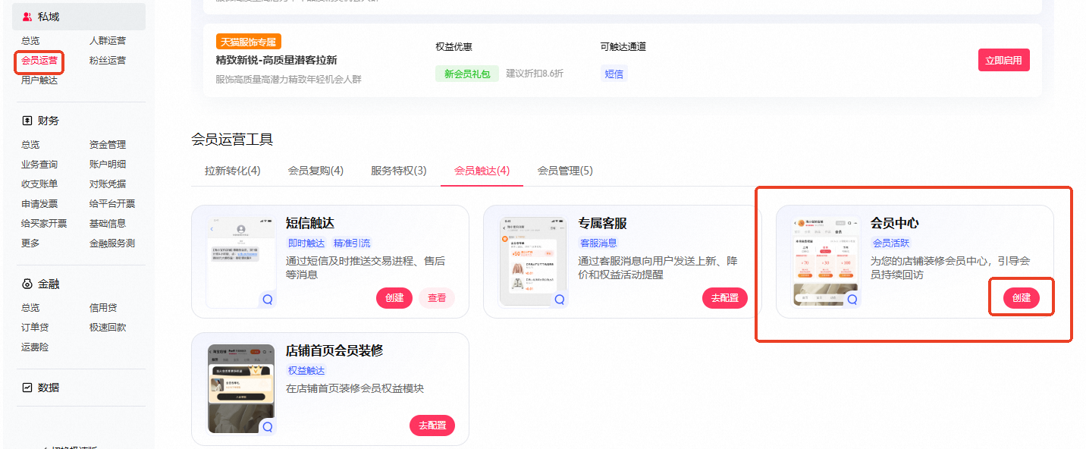Open 人群运营 in the sidebar
This screenshot has width=1086, height=449.
pyautogui.click(x=108, y=41)
